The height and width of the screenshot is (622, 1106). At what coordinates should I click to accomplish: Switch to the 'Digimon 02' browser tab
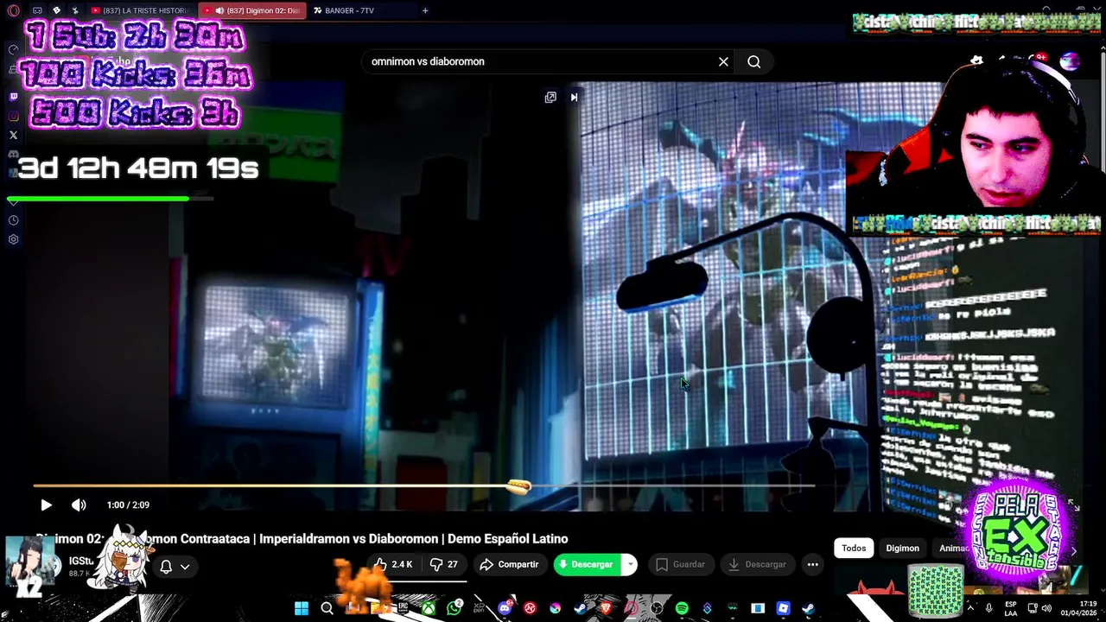[252, 10]
